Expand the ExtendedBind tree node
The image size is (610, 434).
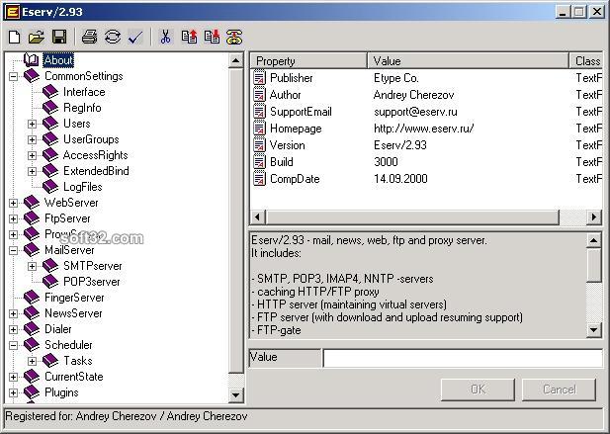pos(32,171)
